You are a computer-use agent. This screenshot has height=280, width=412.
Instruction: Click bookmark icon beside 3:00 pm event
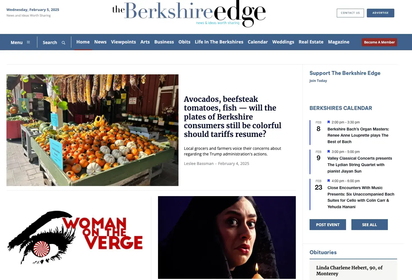coord(329,152)
